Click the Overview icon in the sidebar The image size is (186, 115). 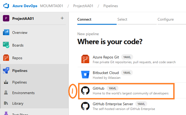coord(6,32)
